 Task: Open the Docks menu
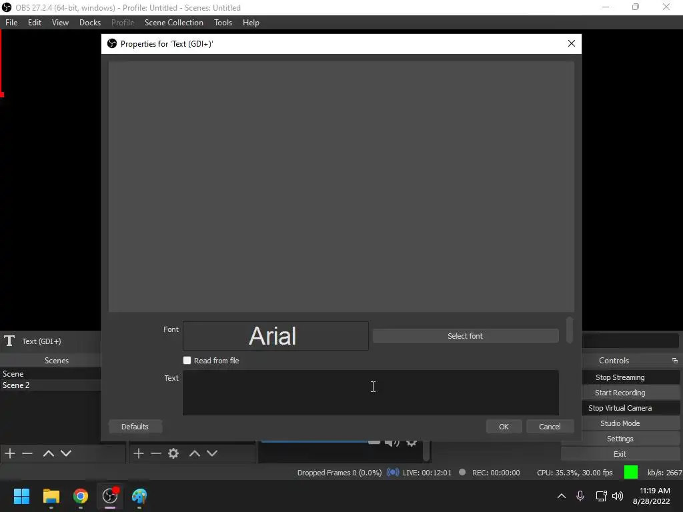point(90,23)
